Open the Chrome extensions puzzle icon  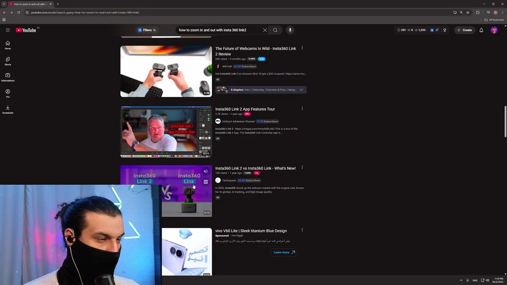pos(478,12)
